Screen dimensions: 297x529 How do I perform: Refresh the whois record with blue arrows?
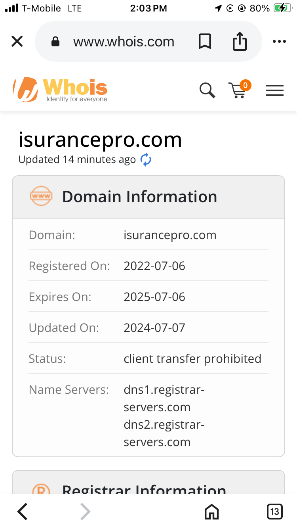click(146, 160)
